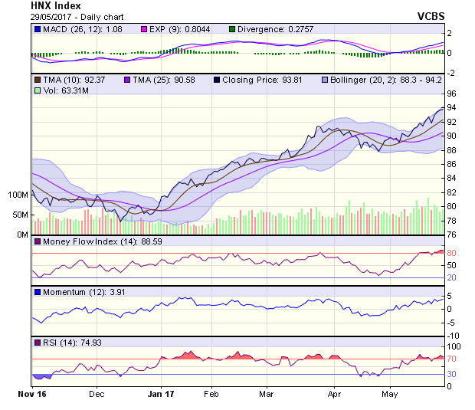Click the blue MACD legend swatch
Screen dimensions: 475x410
point(37,29)
